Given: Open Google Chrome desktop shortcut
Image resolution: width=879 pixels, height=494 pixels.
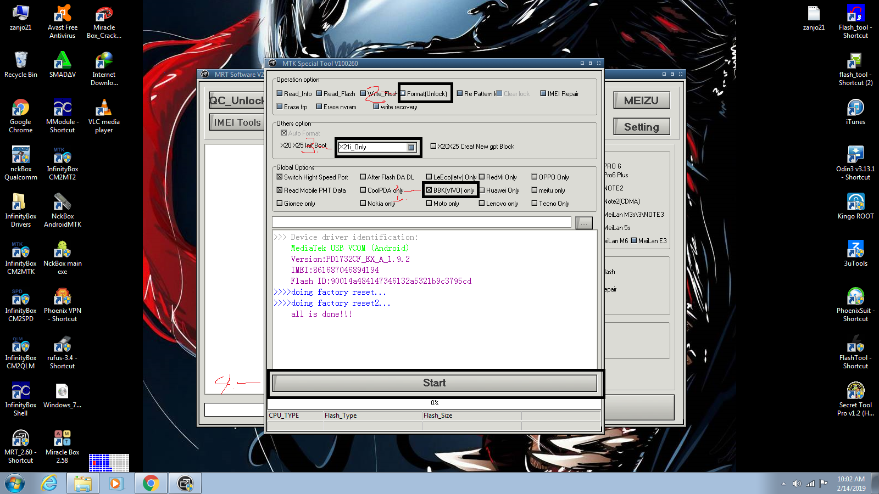Looking at the screenshot, I should [21, 116].
